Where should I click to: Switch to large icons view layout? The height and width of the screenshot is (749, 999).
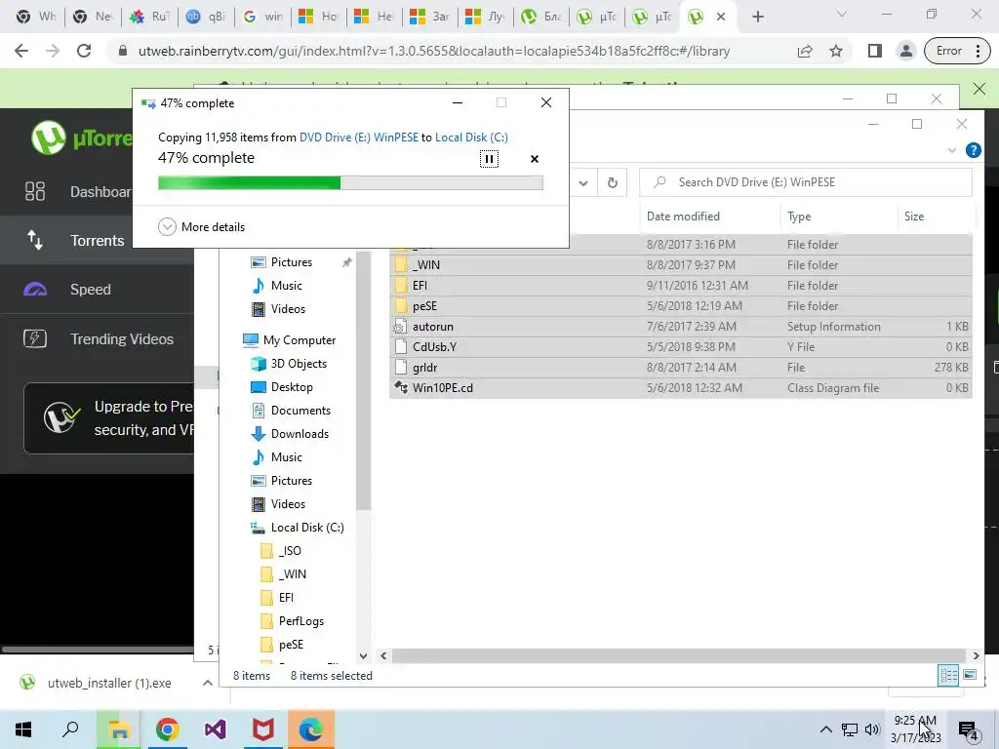pyautogui.click(x=970, y=675)
